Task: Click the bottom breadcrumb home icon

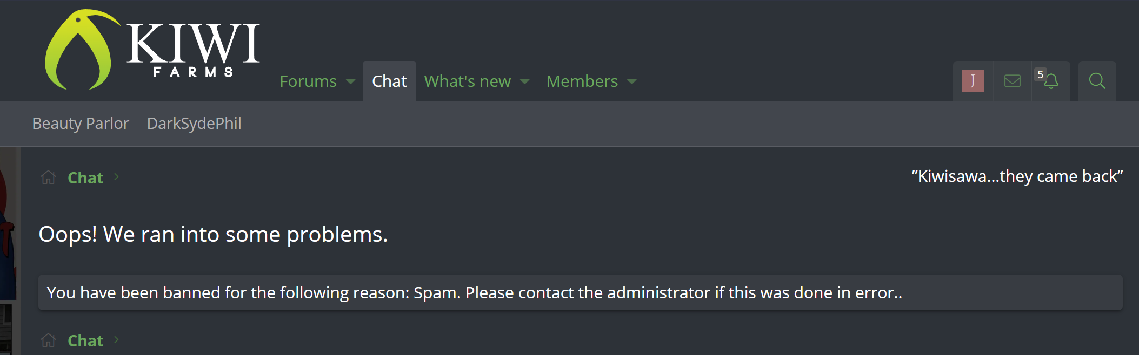Action: [48, 340]
